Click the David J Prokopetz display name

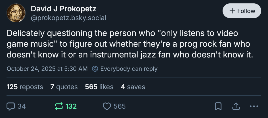tap(63, 9)
